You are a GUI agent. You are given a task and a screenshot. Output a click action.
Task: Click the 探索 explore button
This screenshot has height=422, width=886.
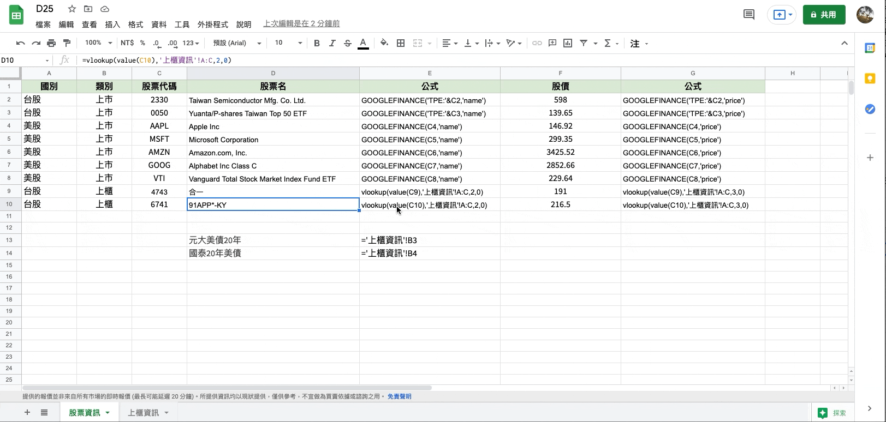(x=832, y=413)
